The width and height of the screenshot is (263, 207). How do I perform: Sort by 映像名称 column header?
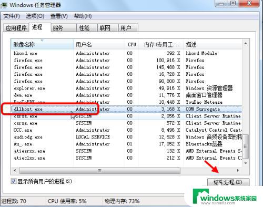tap(42, 44)
